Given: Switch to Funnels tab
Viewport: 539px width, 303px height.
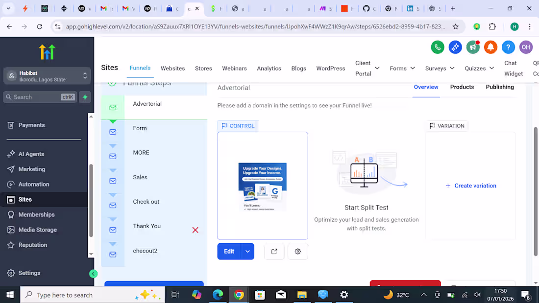Looking at the screenshot, I should point(140,68).
